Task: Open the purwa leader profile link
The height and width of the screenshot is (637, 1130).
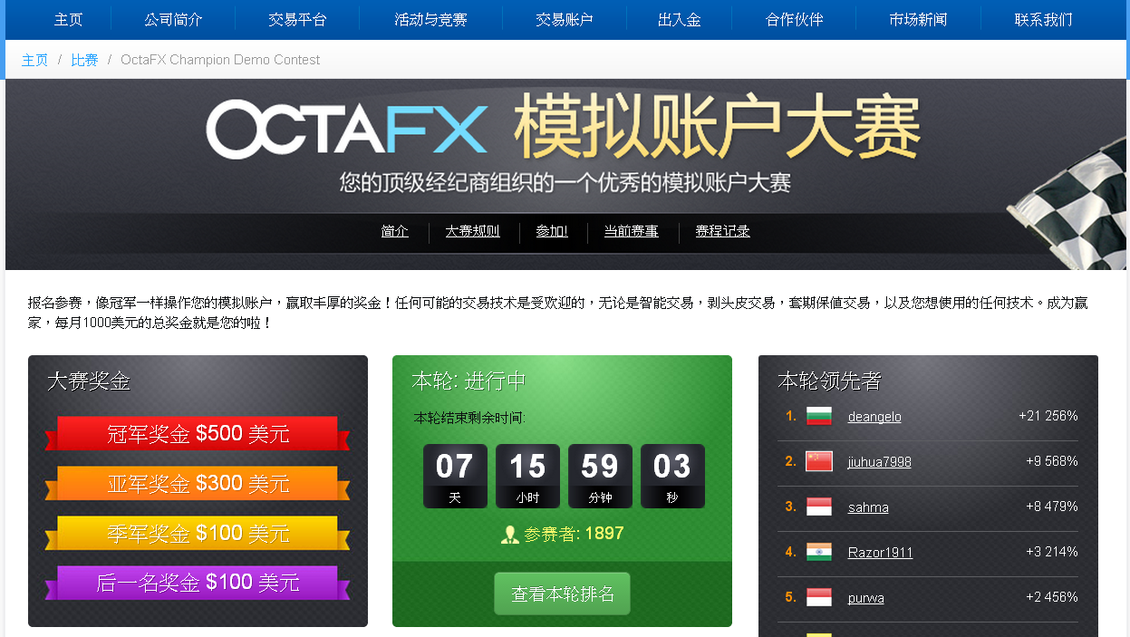Action: point(866,598)
